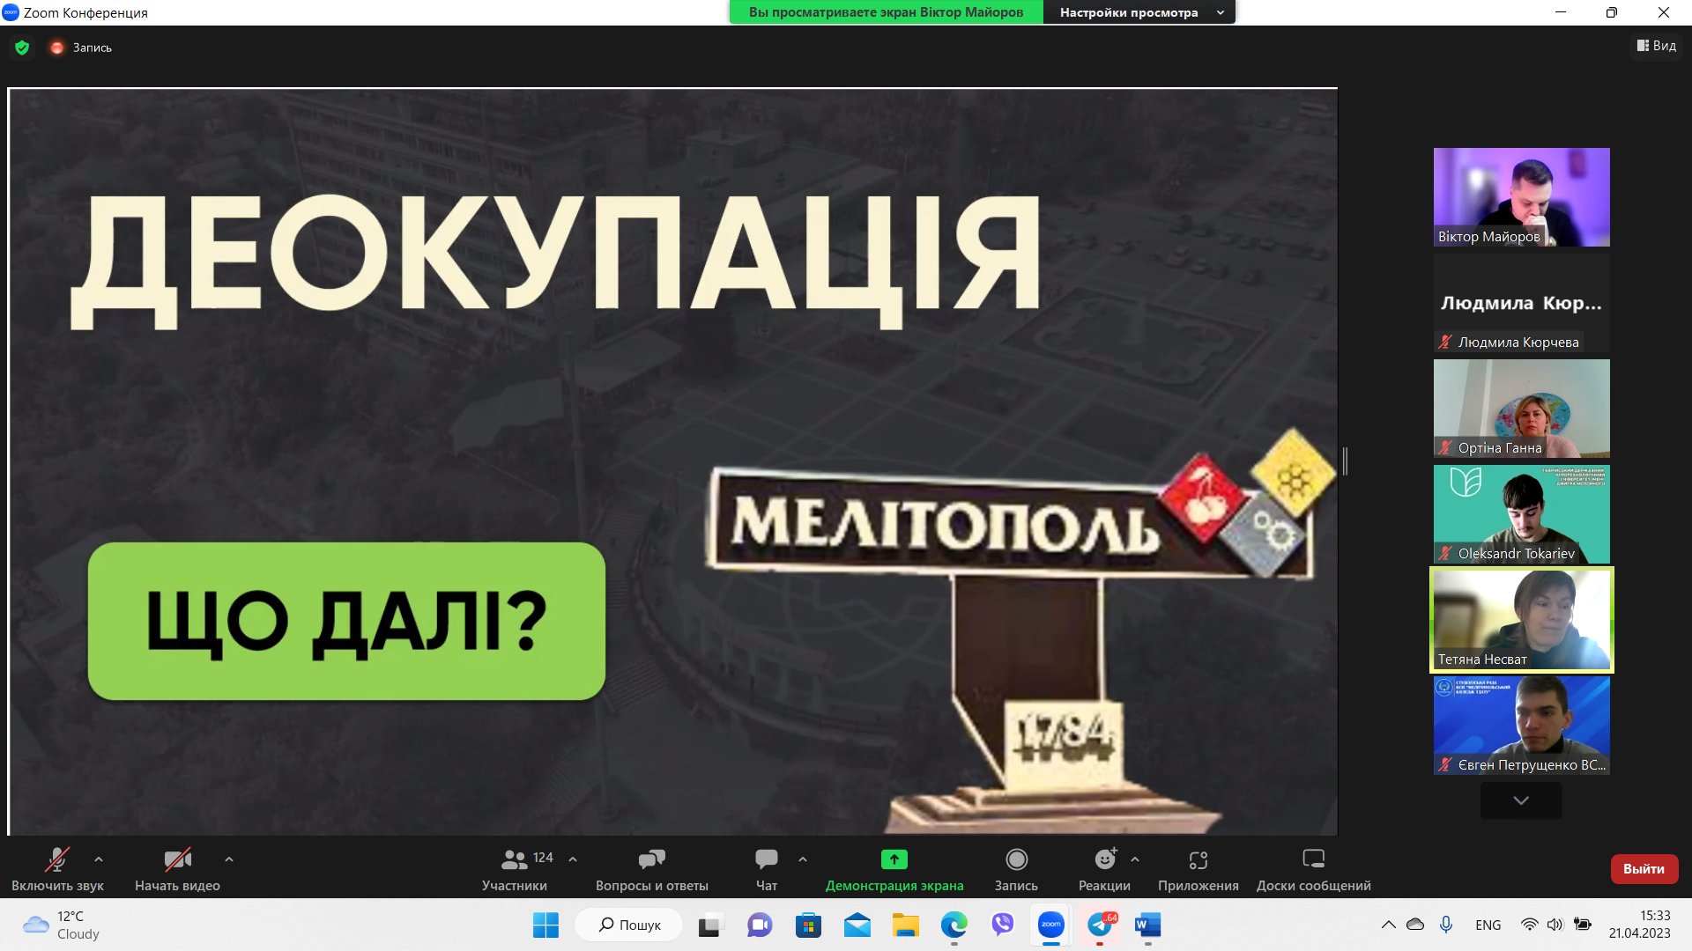Click the Record icon in toolbar
This screenshot has height=951, width=1692.
click(x=1016, y=859)
